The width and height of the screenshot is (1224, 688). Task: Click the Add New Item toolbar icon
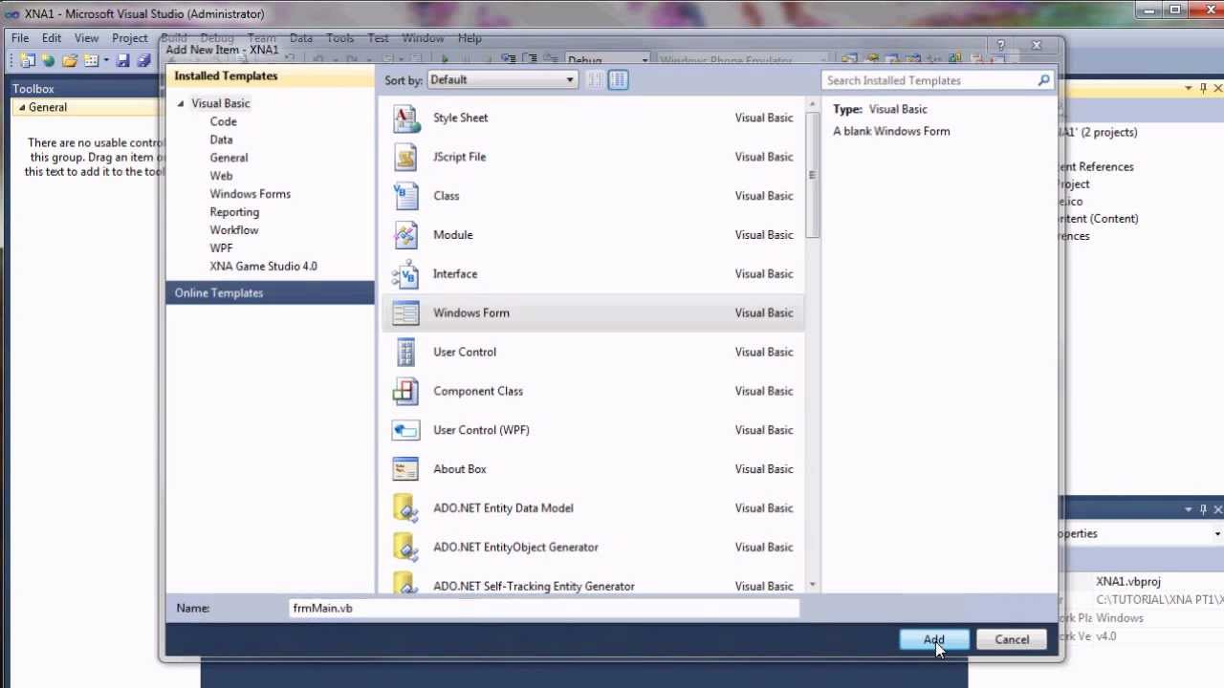coord(91,60)
